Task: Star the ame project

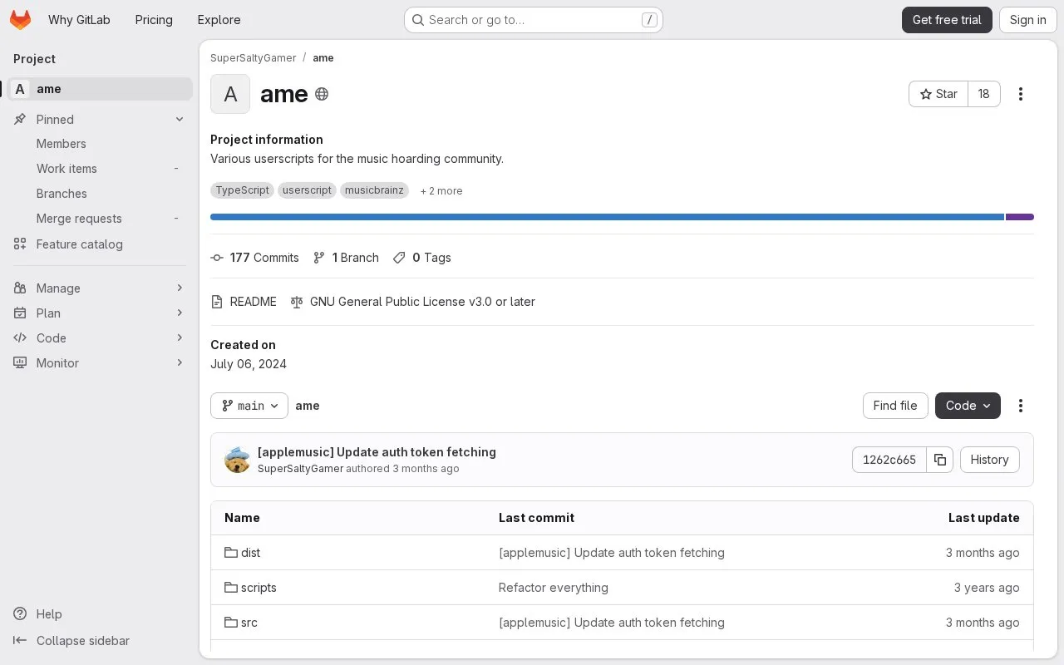Action: tap(938, 94)
